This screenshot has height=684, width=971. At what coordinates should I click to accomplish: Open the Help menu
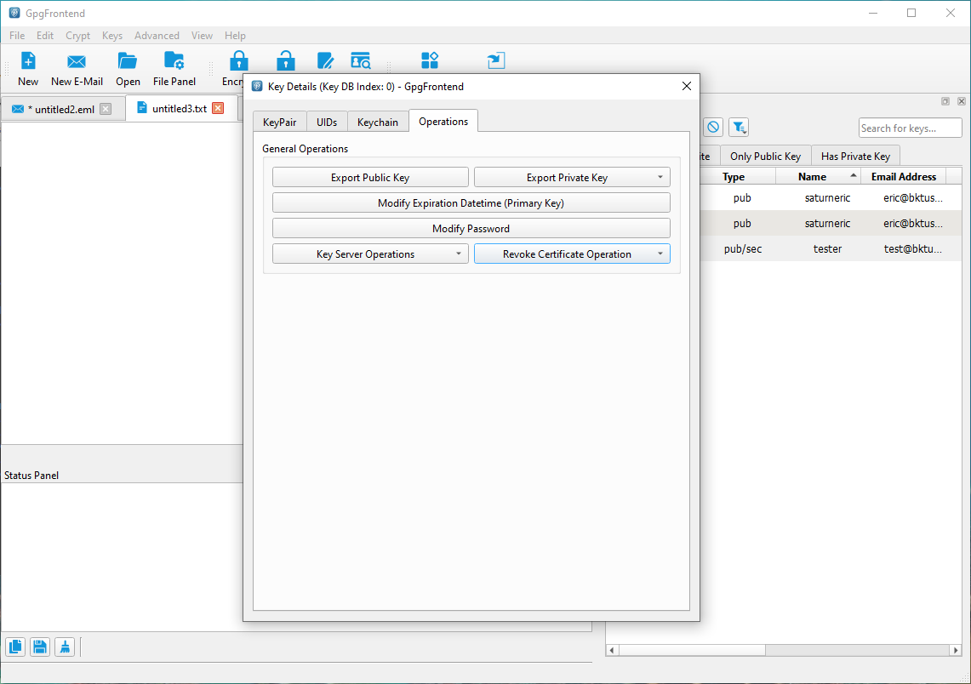point(235,35)
